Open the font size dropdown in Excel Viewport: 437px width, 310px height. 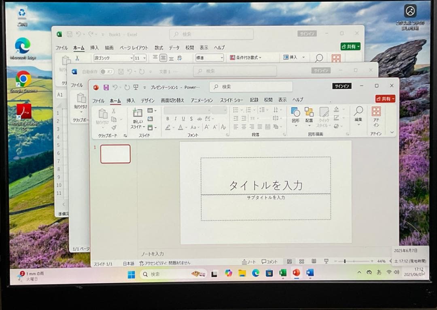144,58
